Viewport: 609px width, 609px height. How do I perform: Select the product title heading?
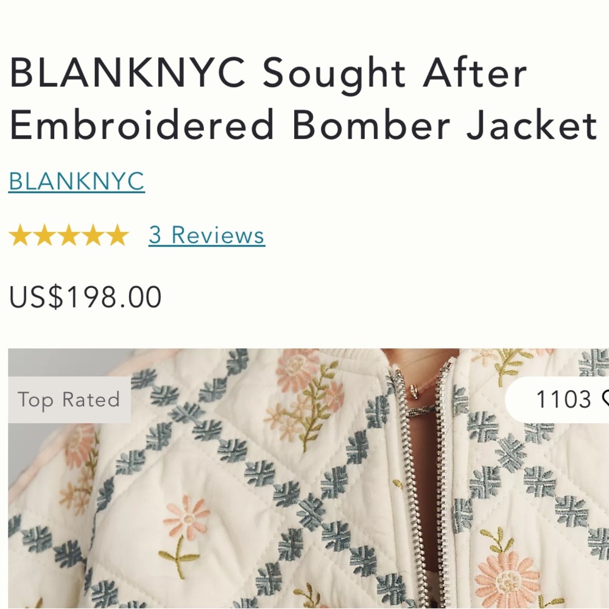(303, 99)
